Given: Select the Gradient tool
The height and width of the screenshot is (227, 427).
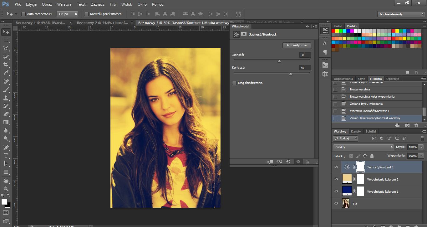Looking at the screenshot, I should tap(6, 122).
